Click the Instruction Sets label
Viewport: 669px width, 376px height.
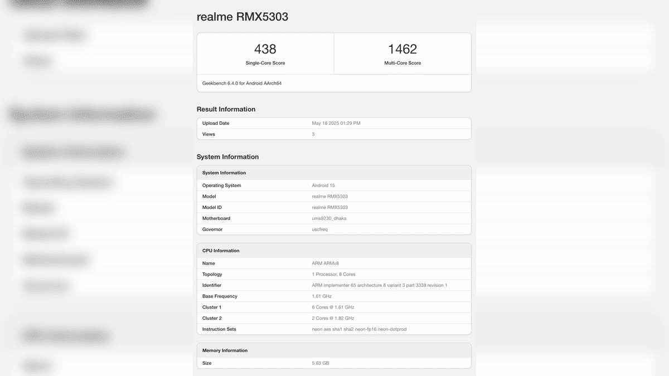[x=219, y=329]
